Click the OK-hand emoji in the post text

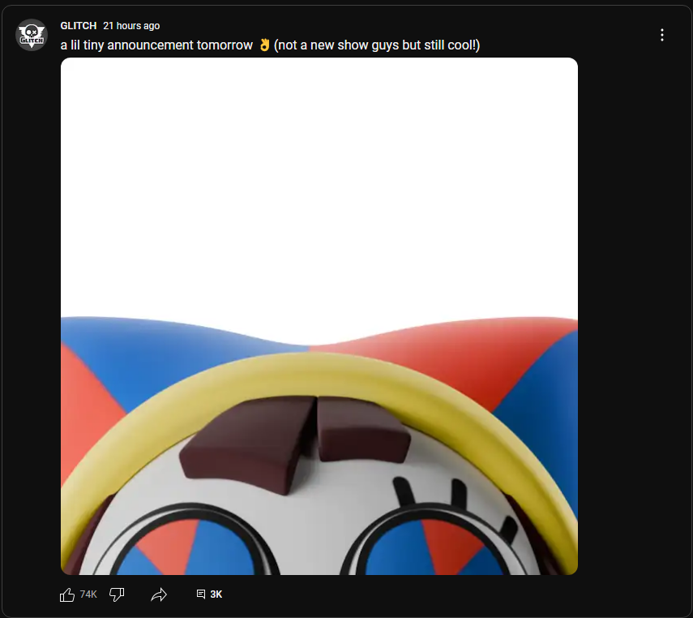tap(264, 45)
